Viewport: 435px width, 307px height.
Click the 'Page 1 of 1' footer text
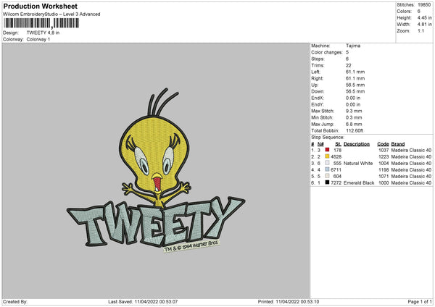click(420, 301)
